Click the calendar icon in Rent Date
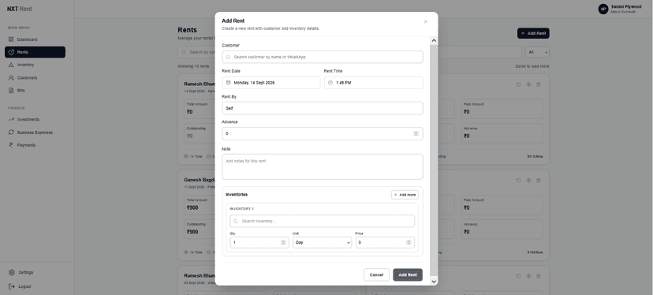The width and height of the screenshot is (653, 295). pos(228,83)
